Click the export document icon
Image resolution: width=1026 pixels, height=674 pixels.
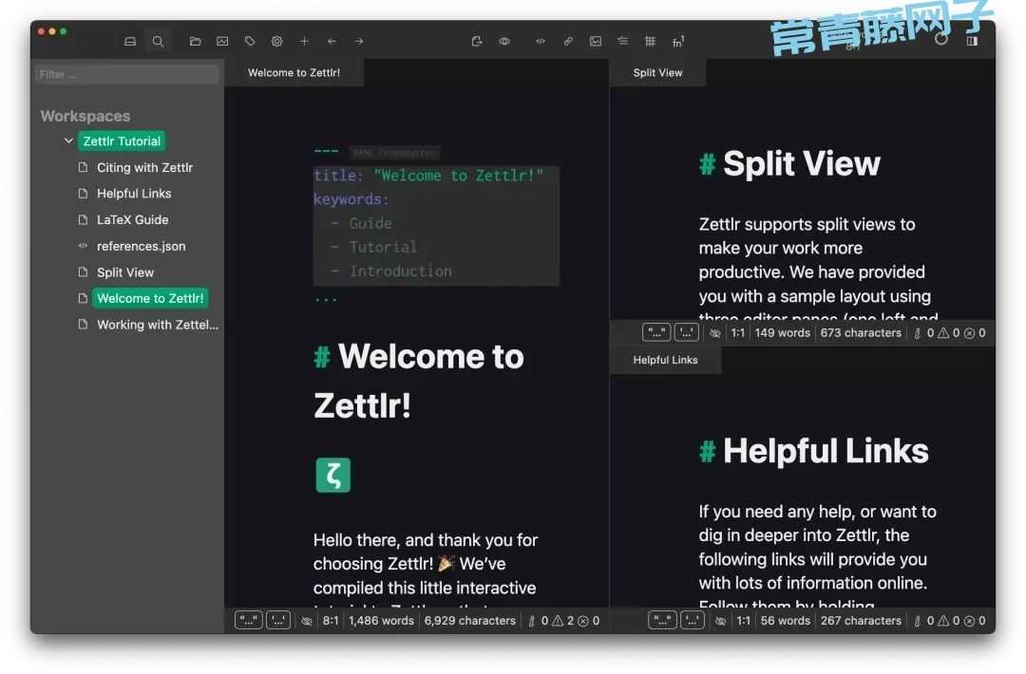point(476,41)
